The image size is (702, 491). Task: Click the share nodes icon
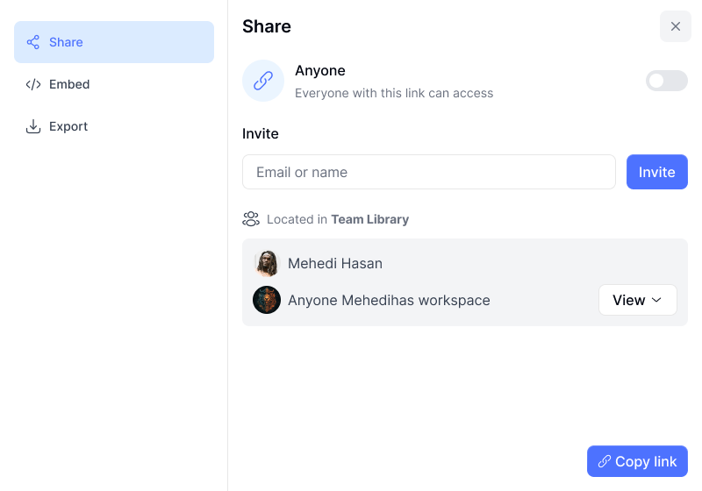click(33, 42)
